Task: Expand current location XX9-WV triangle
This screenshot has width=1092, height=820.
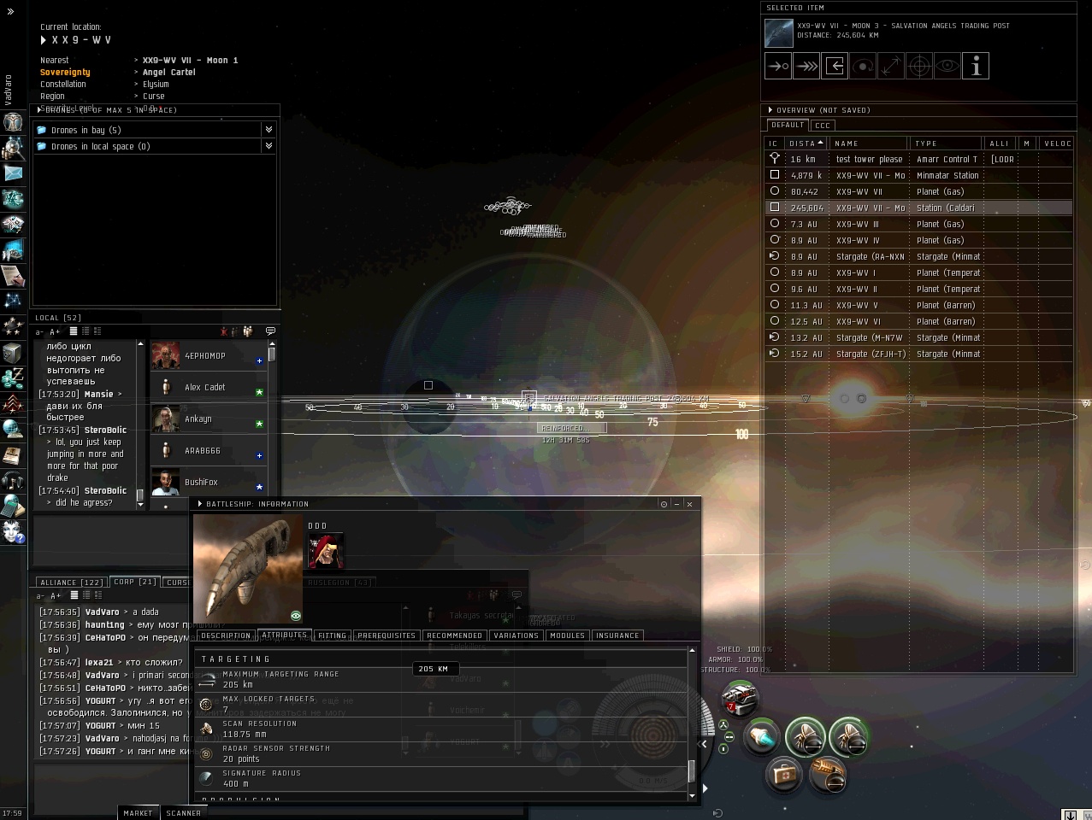Action: 44,40
